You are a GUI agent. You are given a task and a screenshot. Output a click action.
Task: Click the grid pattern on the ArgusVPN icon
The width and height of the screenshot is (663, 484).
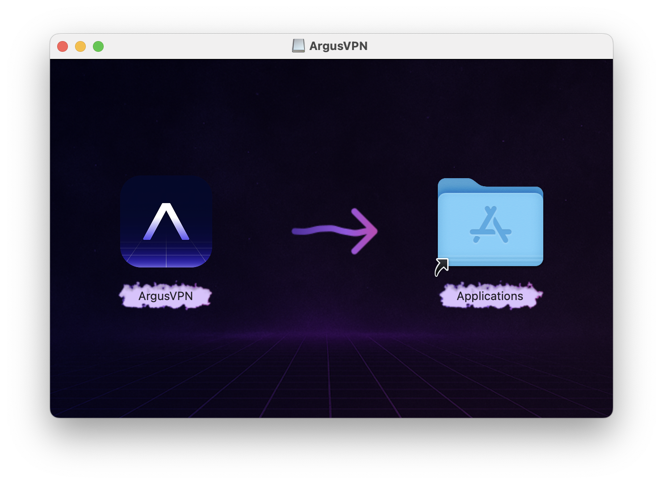[166, 255]
